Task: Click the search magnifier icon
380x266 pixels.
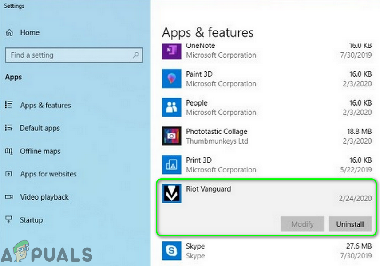Action: pyautogui.click(x=135, y=55)
